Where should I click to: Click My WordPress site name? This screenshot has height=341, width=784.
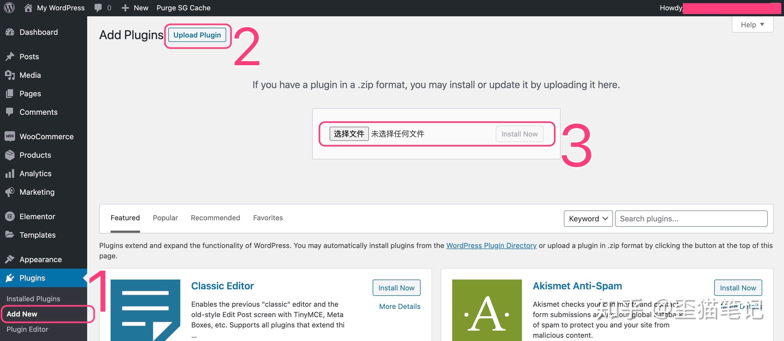pyautogui.click(x=60, y=8)
